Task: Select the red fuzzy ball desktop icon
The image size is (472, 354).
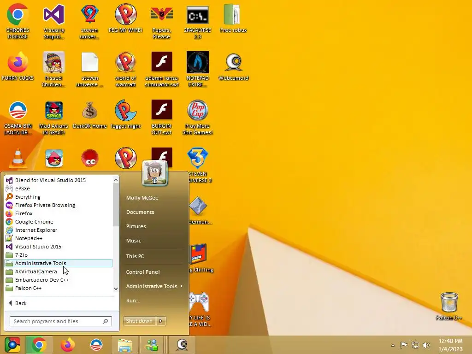Action: point(90,158)
